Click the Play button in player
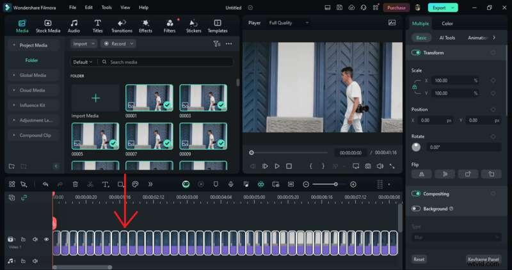512x270 pixels. coord(277,166)
